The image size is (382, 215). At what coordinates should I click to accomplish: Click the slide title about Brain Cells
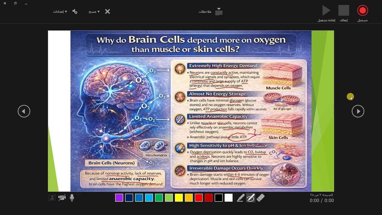click(x=191, y=44)
